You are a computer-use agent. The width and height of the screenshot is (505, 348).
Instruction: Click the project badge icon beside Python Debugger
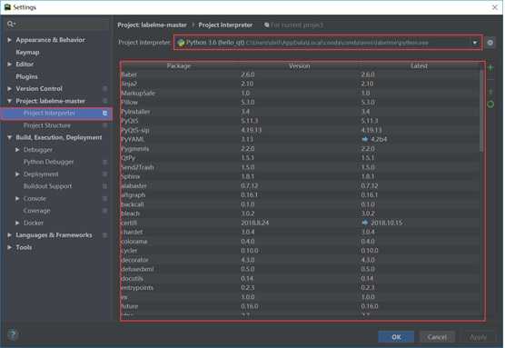coord(104,162)
